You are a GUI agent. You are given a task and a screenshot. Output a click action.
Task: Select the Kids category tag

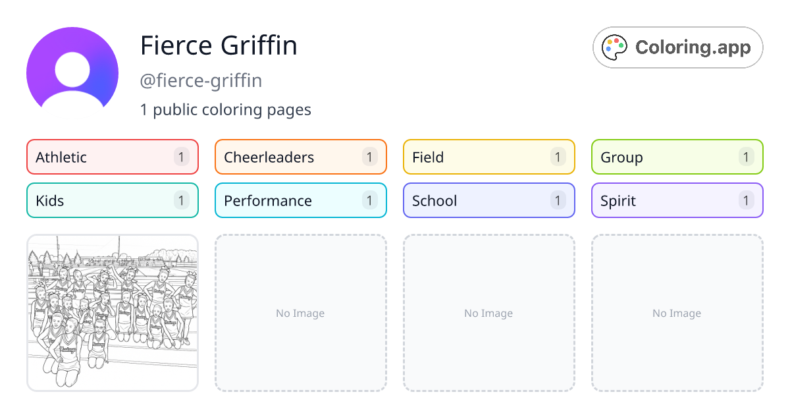click(112, 200)
